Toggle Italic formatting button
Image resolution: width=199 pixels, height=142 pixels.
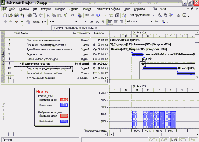click(x=97, y=22)
